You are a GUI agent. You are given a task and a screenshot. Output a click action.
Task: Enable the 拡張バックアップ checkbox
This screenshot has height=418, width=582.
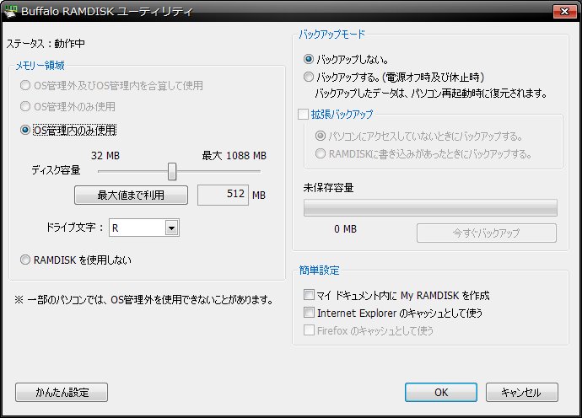point(303,114)
